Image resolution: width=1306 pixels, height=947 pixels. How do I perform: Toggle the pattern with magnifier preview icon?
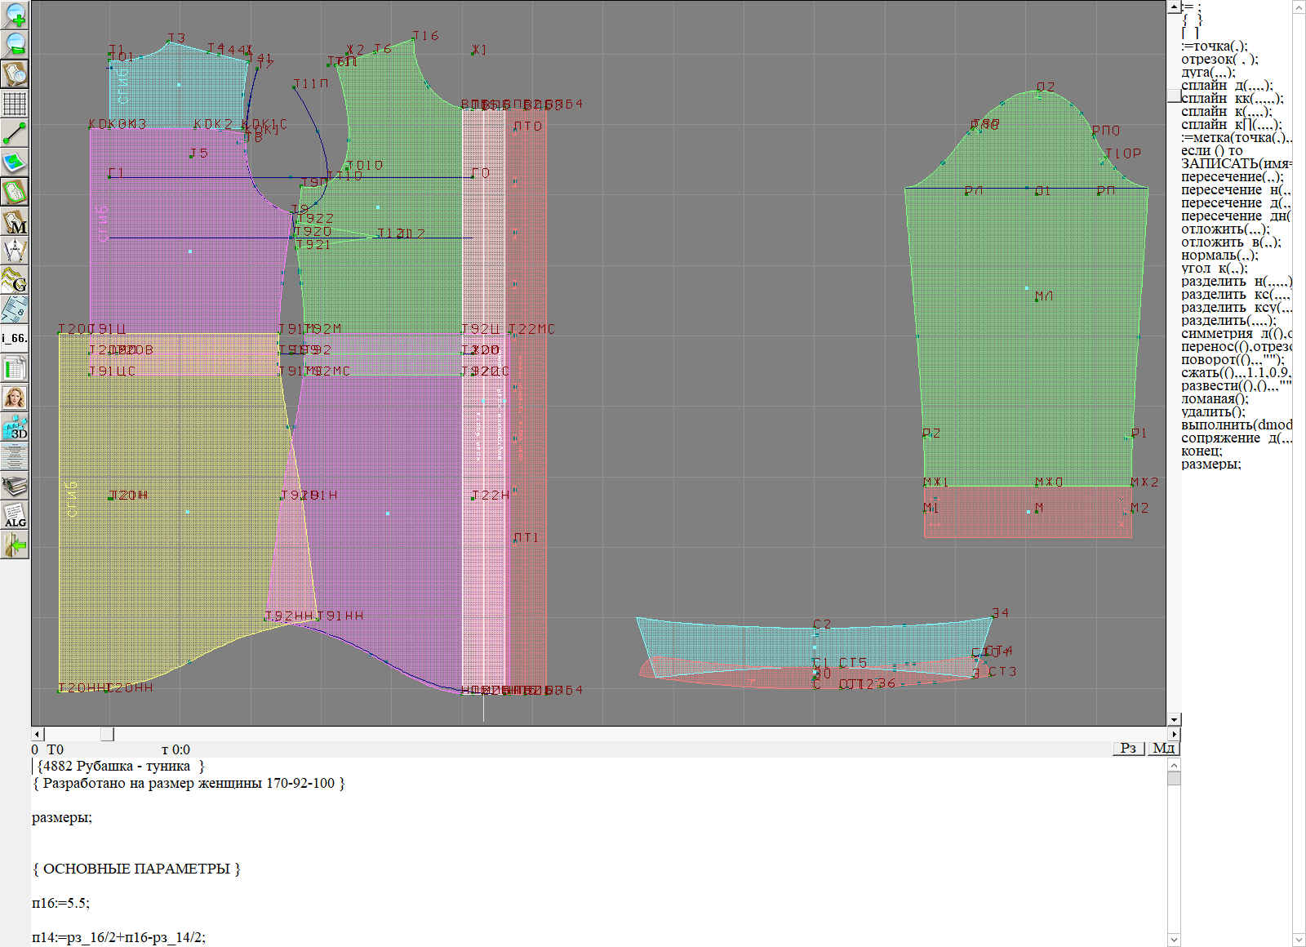(x=15, y=73)
